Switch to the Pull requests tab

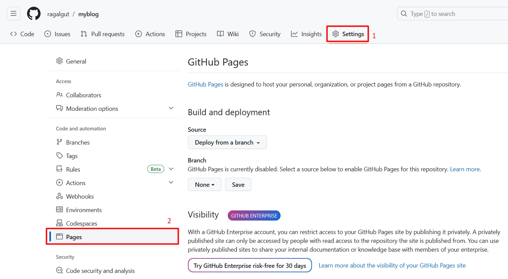pyautogui.click(x=103, y=34)
